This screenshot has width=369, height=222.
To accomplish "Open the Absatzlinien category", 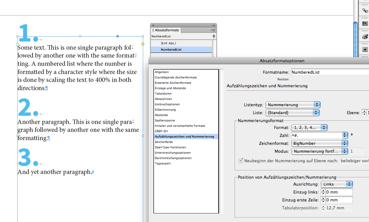I will point(186,99).
